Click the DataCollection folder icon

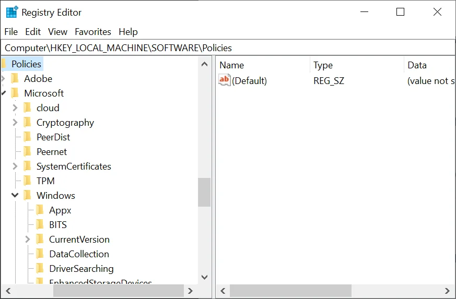[x=40, y=254]
